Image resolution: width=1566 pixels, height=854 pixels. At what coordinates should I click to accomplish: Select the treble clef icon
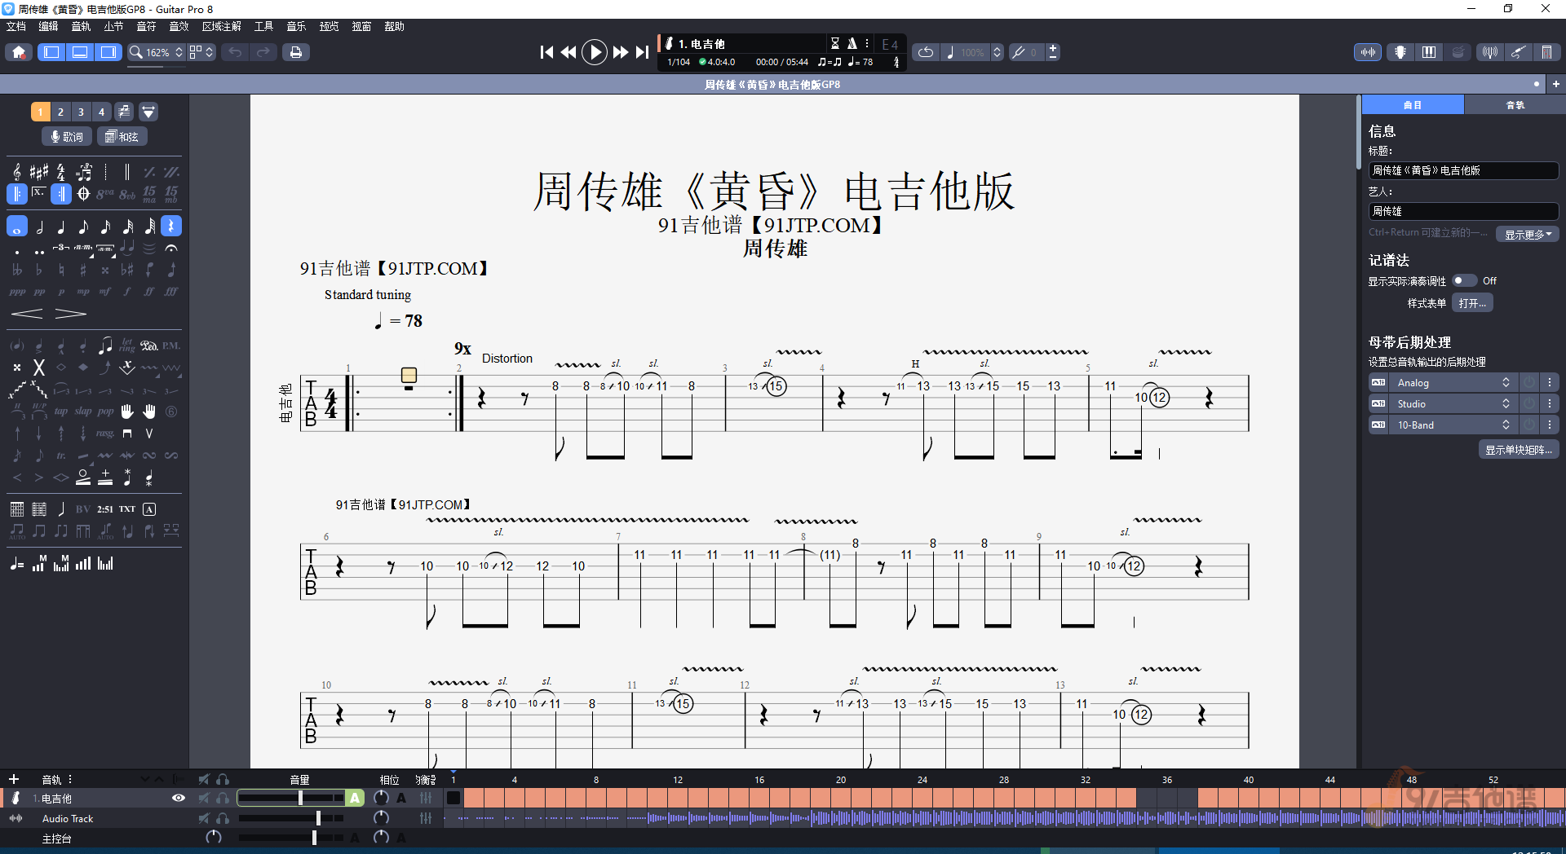17,172
